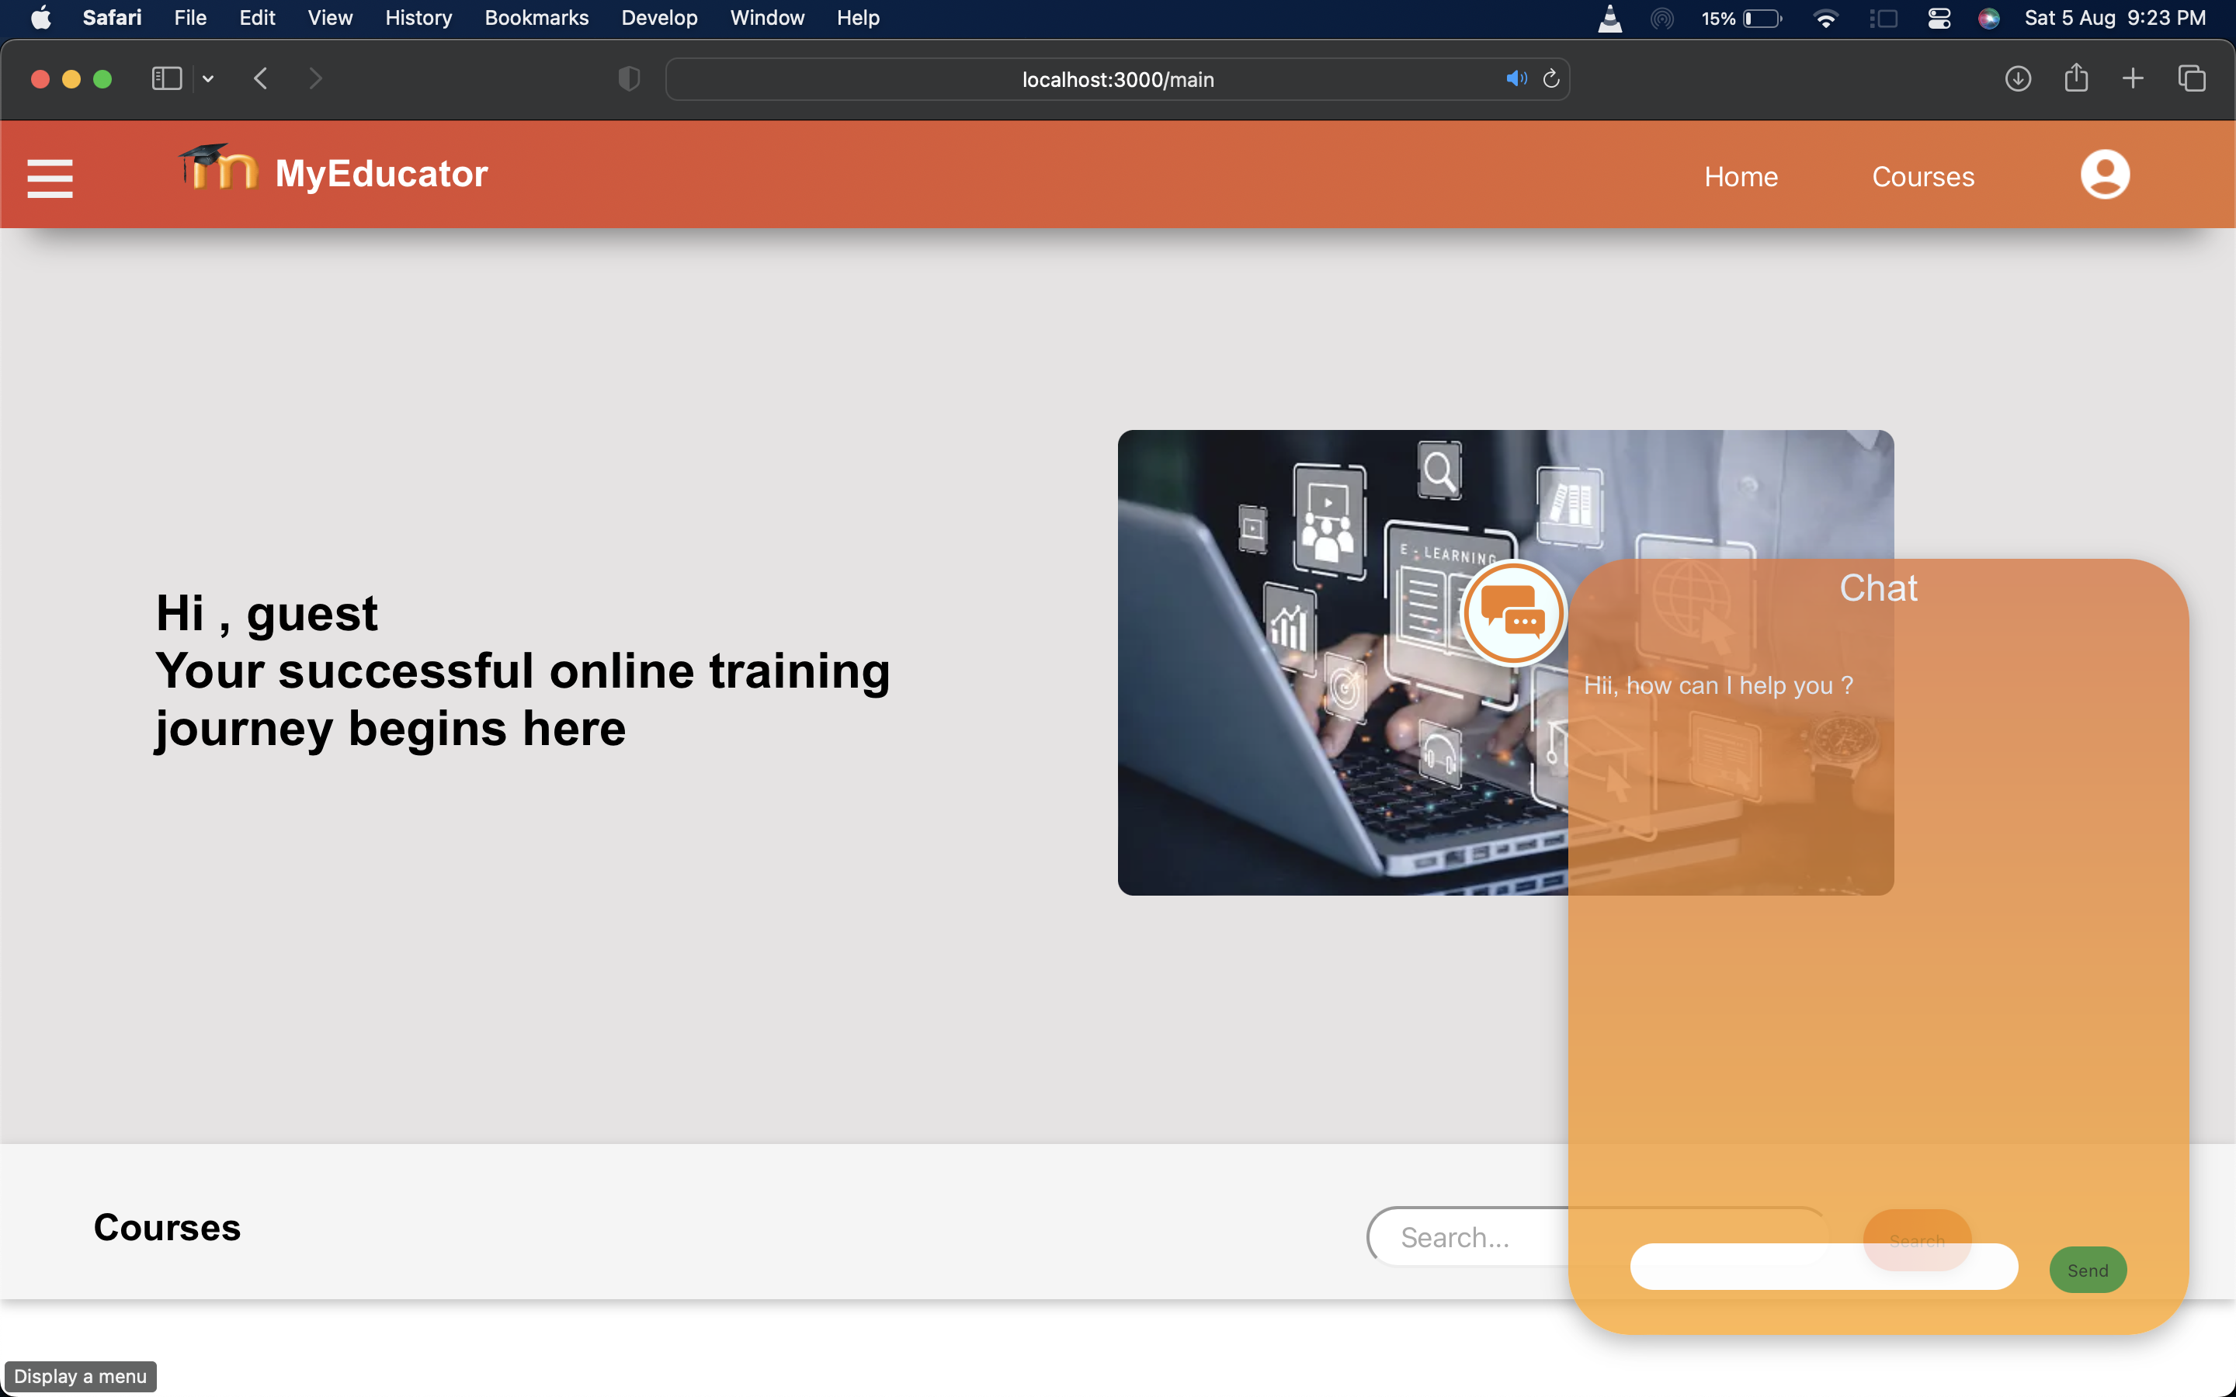Image resolution: width=2236 pixels, height=1397 pixels.
Task: Click the Share icon in Safari toolbar
Action: click(2075, 78)
